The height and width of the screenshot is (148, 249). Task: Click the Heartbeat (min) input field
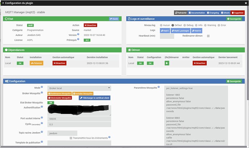[167, 36]
